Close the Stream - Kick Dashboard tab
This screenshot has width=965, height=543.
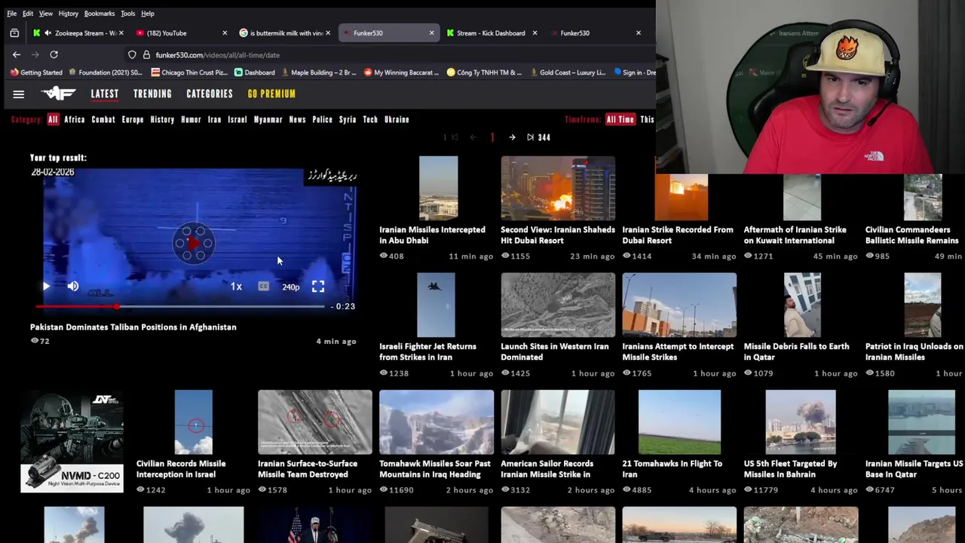[x=535, y=33]
